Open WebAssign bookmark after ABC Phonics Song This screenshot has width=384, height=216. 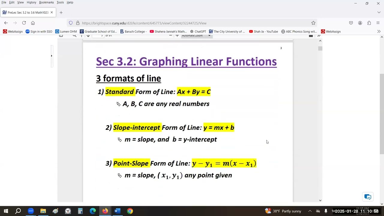(331, 31)
